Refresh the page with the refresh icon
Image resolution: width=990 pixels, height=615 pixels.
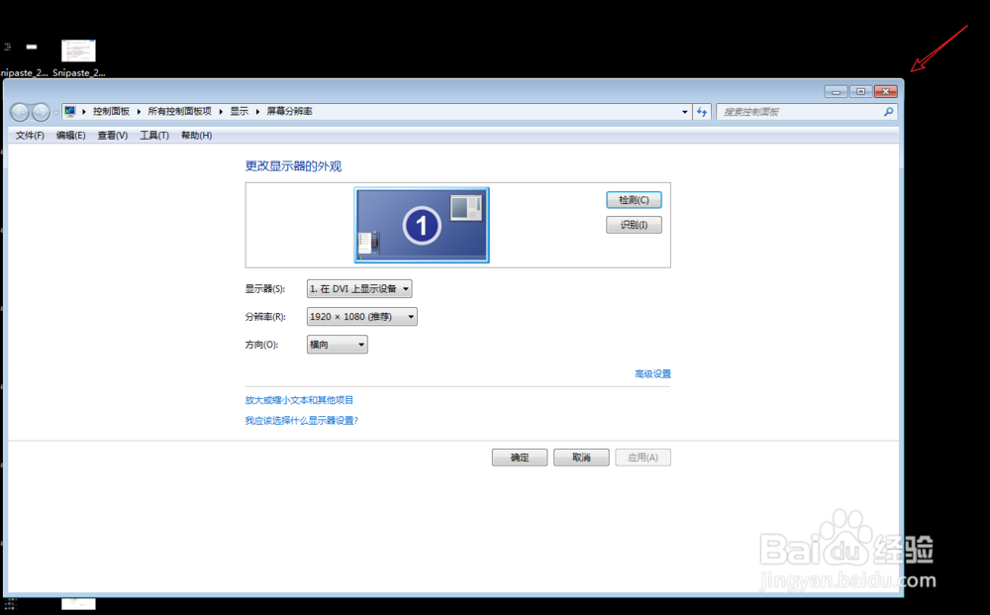tap(702, 112)
